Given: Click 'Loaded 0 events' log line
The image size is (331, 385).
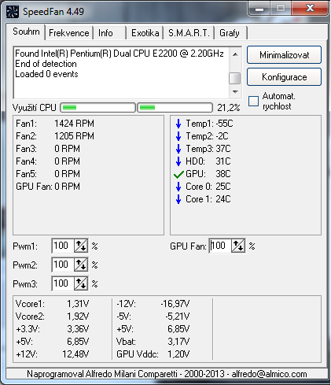Looking at the screenshot, I should click(x=46, y=74).
